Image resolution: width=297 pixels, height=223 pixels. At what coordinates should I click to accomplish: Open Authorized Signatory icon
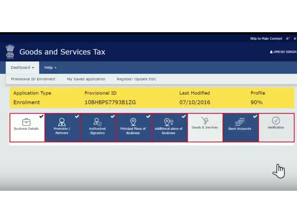click(98, 122)
